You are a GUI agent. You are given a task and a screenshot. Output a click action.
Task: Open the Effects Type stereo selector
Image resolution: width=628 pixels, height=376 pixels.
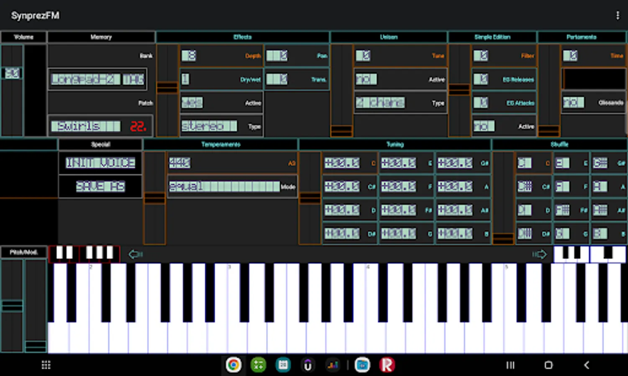(209, 126)
